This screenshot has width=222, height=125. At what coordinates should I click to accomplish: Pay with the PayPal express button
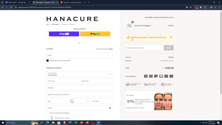95,34
